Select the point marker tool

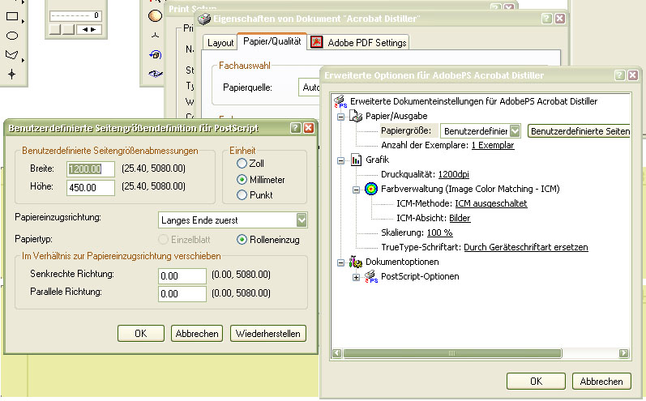click(x=12, y=74)
